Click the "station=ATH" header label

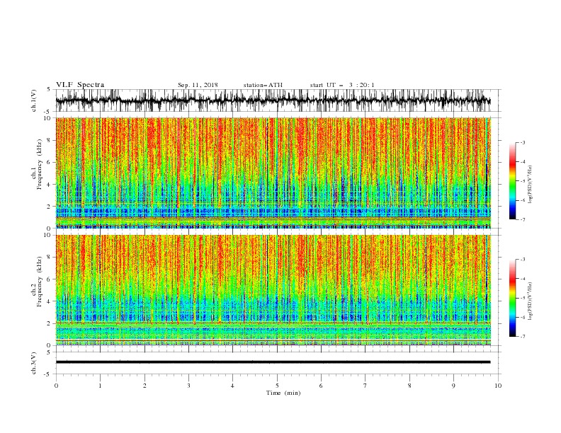(x=263, y=85)
